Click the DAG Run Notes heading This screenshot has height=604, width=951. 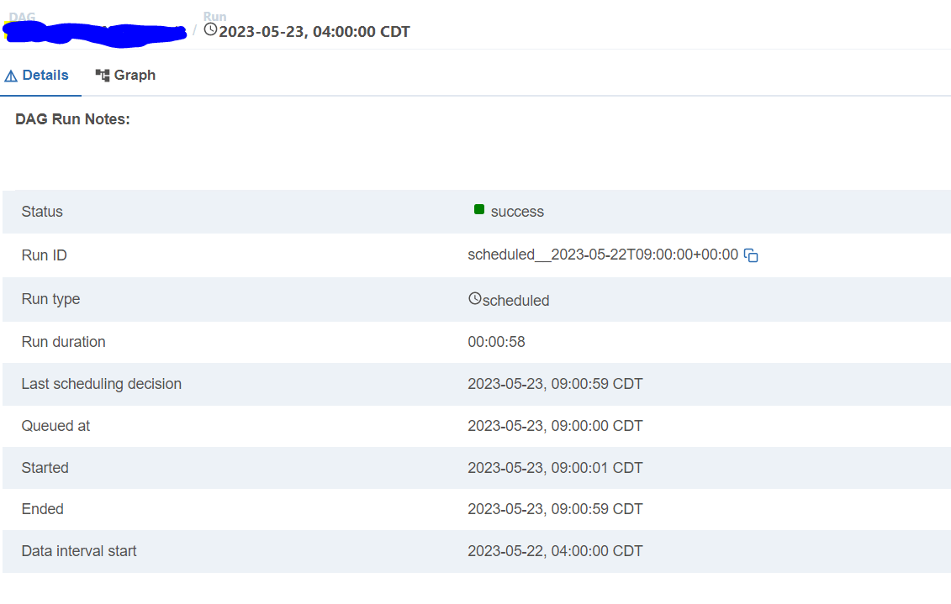click(x=73, y=118)
